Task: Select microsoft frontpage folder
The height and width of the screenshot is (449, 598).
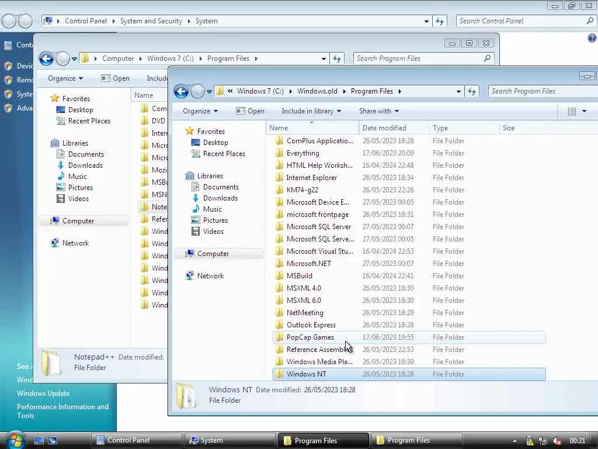Action: pyautogui.click(x=409, y=214)
